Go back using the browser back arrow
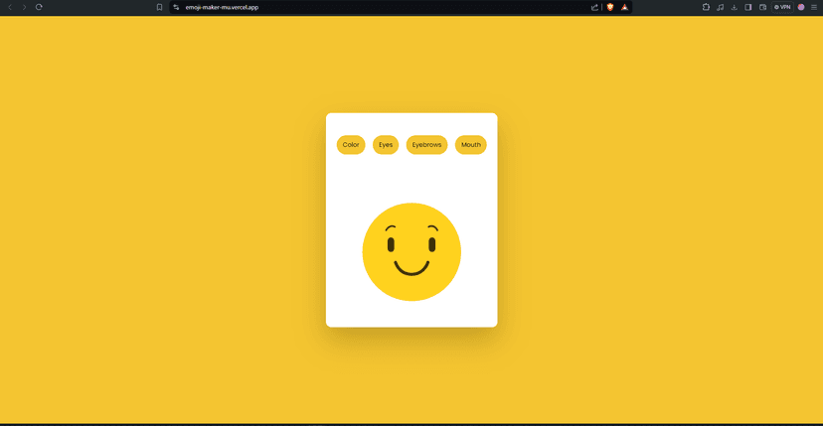The width and height of the screenshot is (823, 426). pos(10,7)
